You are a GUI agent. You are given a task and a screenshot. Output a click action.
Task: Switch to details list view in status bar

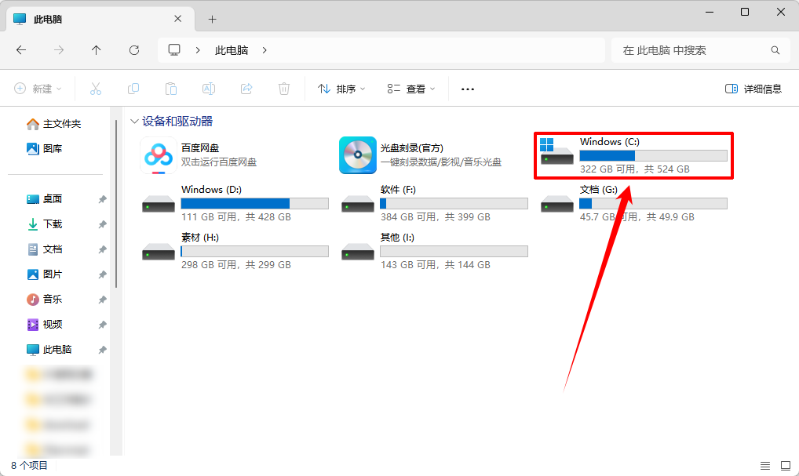765,465
